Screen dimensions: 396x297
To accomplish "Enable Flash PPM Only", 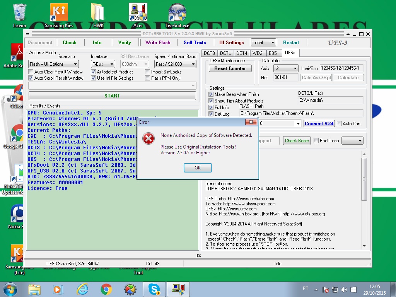I will pos(147,78).
